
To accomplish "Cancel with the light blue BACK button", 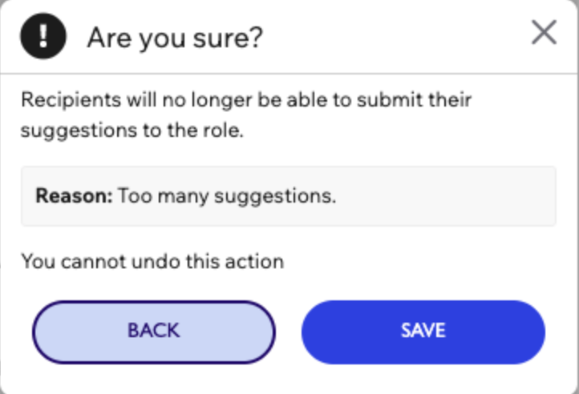I will pos(154,332).
